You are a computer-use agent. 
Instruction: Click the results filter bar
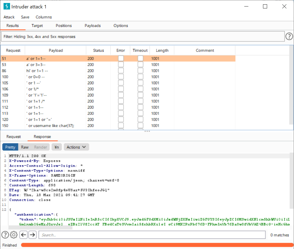143,37
